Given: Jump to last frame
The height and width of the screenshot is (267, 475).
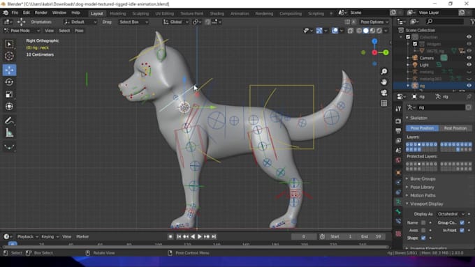Looking at the screenshot, I should 214,237.
